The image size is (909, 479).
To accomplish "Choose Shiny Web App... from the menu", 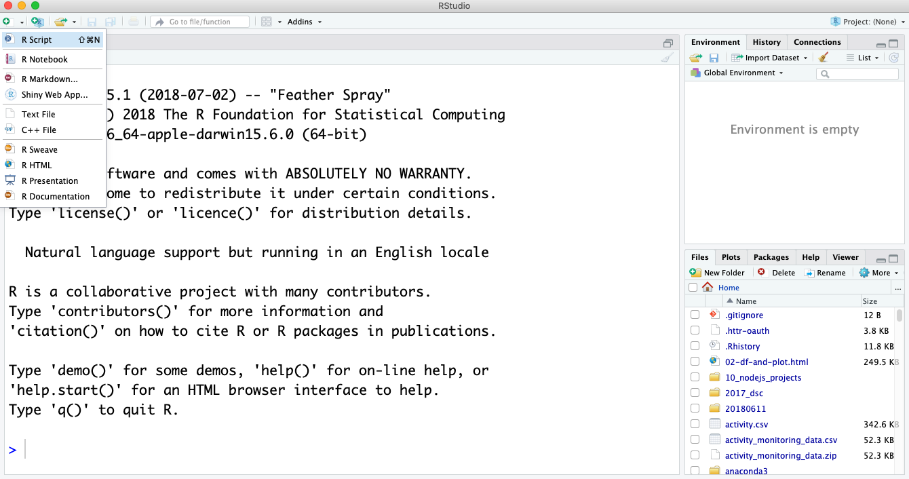I will (53, 94).
